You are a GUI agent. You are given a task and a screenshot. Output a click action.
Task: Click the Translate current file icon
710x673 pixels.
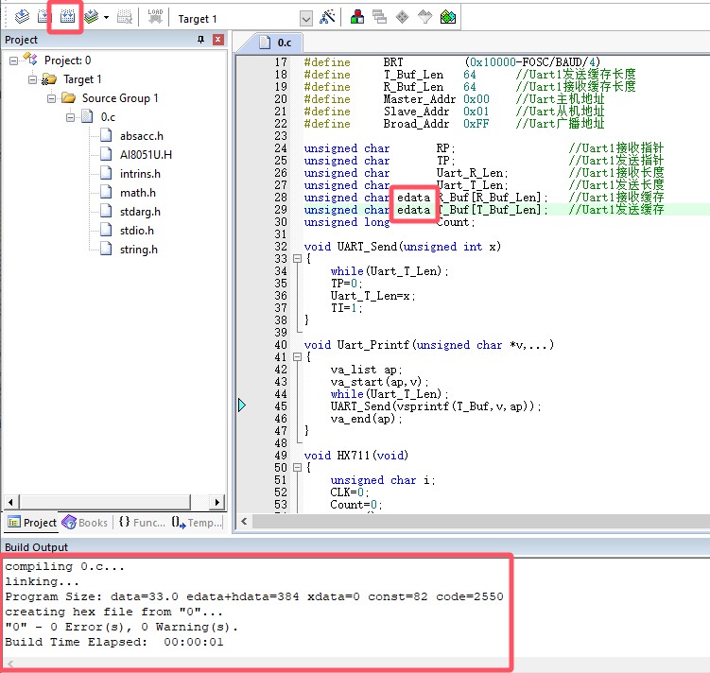(x=22, y=17)
